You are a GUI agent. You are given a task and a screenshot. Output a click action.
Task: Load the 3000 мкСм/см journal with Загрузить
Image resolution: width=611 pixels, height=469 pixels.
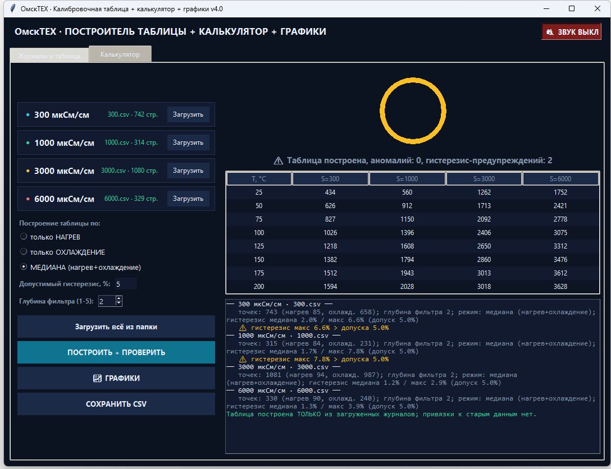tap(188, 171)
